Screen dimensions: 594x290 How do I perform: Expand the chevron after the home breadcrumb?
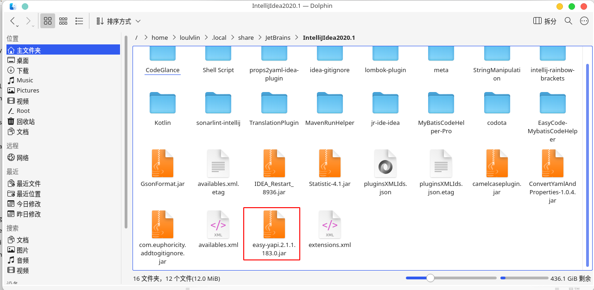pos(174,37)
